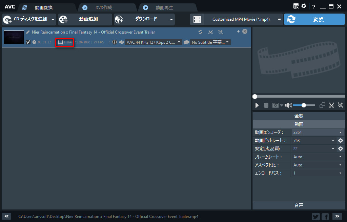The image size is (347, 222).
Task: Open No Subtitle dropdown
Action: pyautogui.click(x=210, y=42)
